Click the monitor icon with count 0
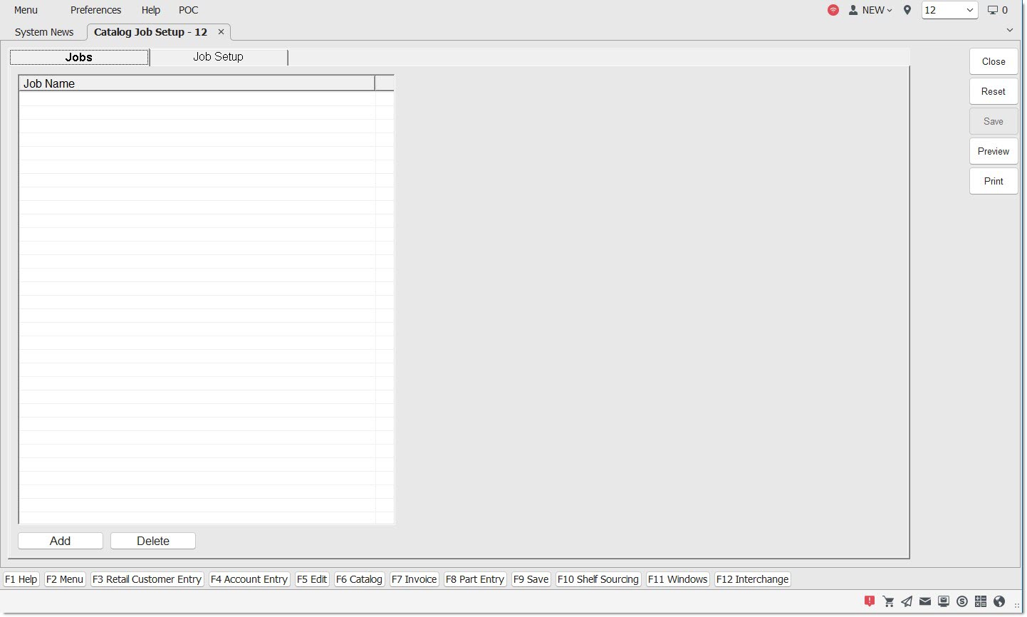The width and height of the screenshot is (1027, 617). pyautogui.click(x=997, y=10)
